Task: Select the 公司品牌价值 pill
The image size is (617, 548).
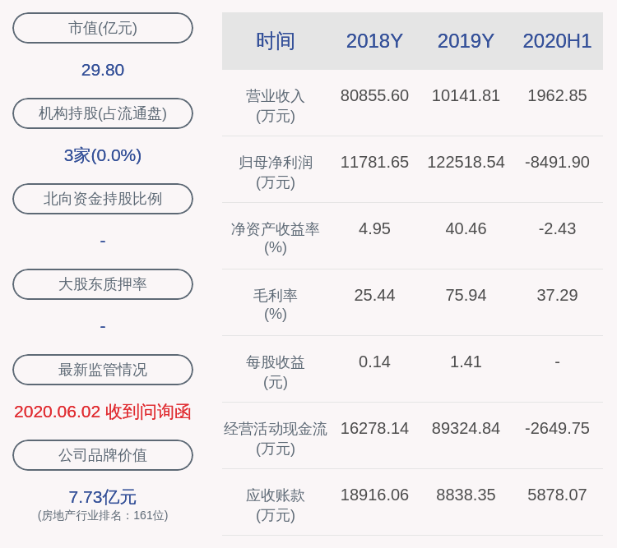Action: tap(103, 455)
